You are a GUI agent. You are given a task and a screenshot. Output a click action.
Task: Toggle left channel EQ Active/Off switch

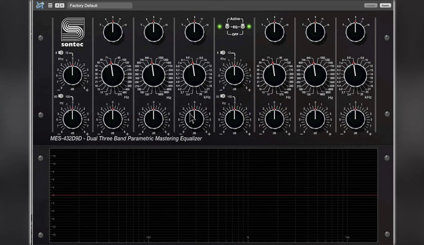click(x=227, y=26)
